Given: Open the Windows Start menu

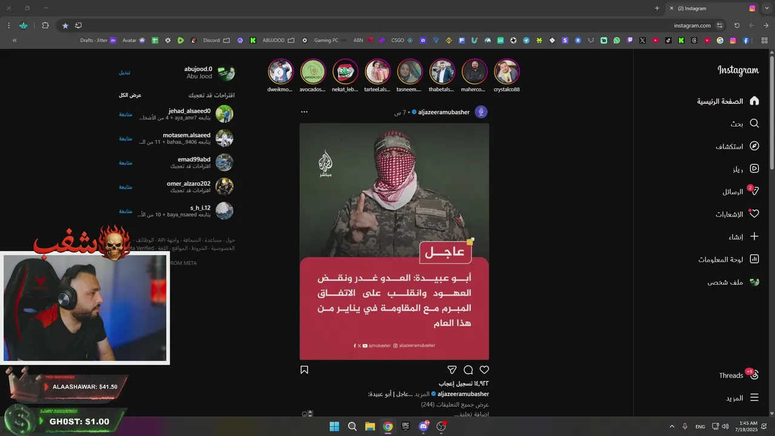Looking at the screenshot, I should click(334, 426).
